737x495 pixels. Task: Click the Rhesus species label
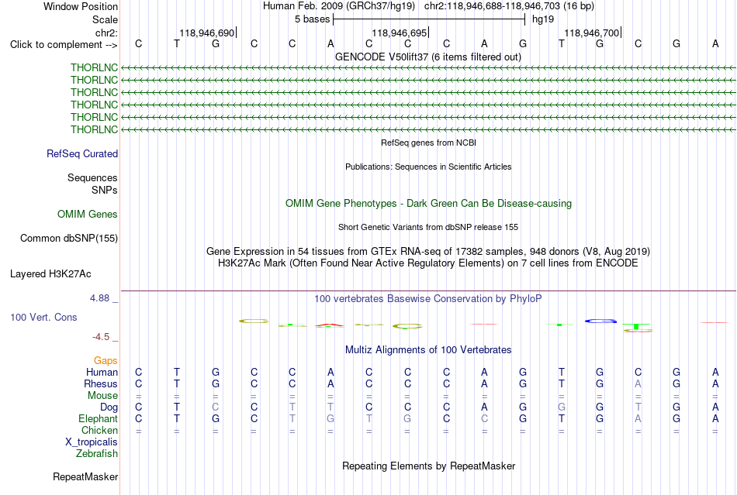pyautogui.click(x=101, y=383)
